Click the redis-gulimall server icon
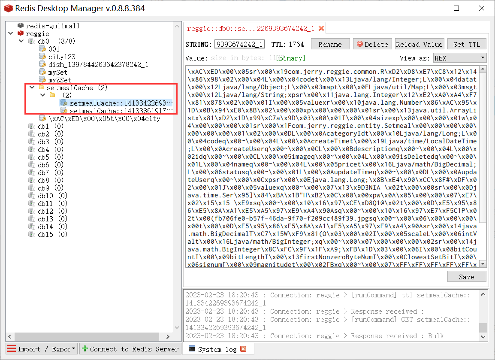This screenshot has height=360, width=495. [x=21, y=25]
